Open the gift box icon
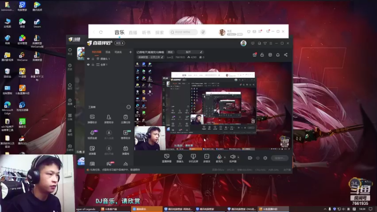Image resolution: width=377 pixels, height=212 pixels. point(254,55)
